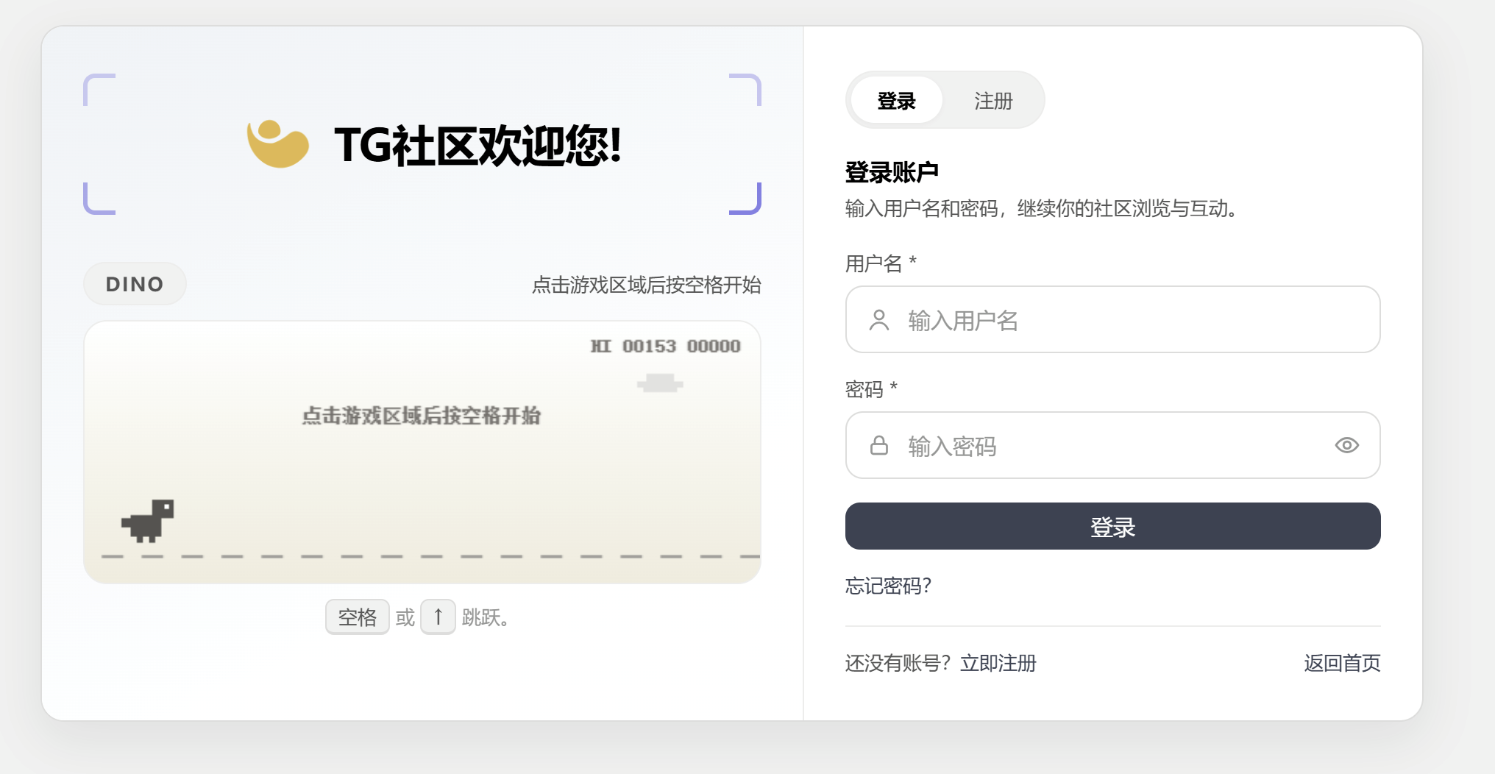The width and height of the screenshot is (1495, 774).
Task: Click the TG community gold logo icon
Action: pos(277,143)
